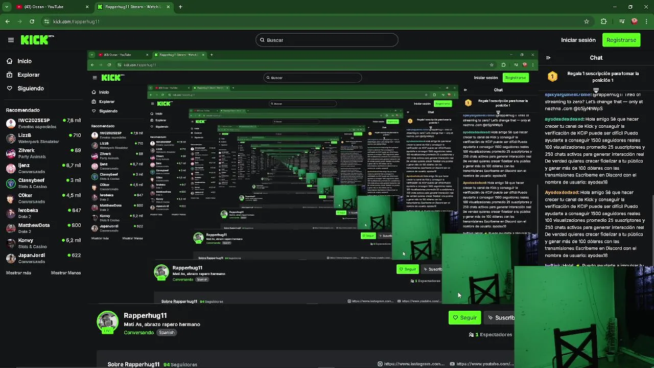This screenshot has height=368, width=654.
Task: Collapse the outermost Chat panel arrow icon
Action: (x=548, y=58)
